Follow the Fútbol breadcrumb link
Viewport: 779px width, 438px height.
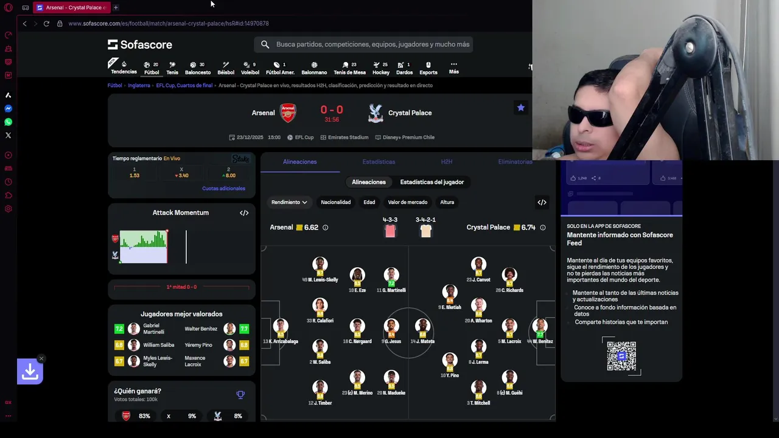115,86
